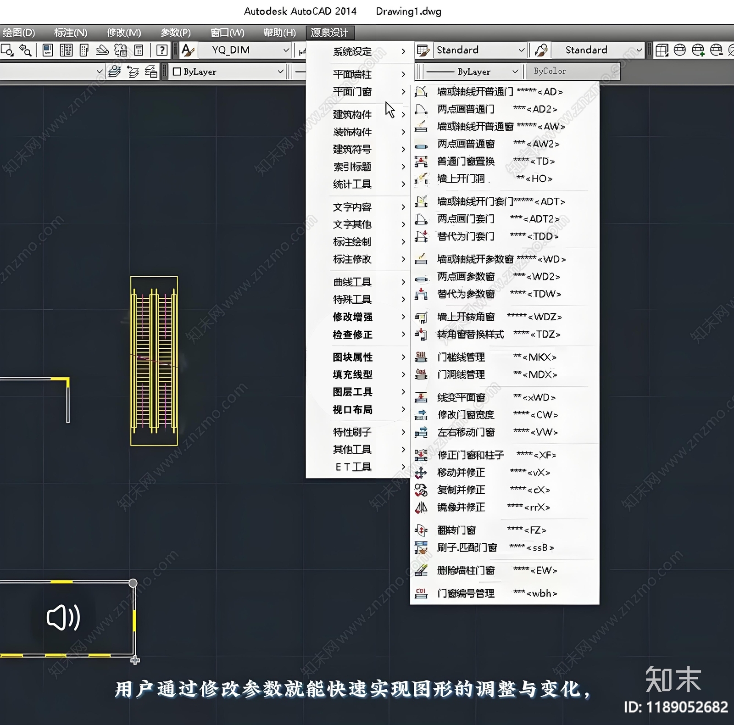Select 替代为门套门 <TDD> command
The width and height of the screenshot is (734, 725).
505,236
